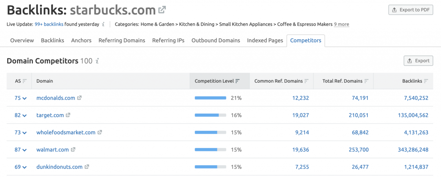Open 135,004,562 backlinks for target.com

413,115
